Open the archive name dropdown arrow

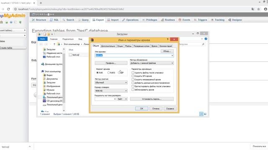172,55
